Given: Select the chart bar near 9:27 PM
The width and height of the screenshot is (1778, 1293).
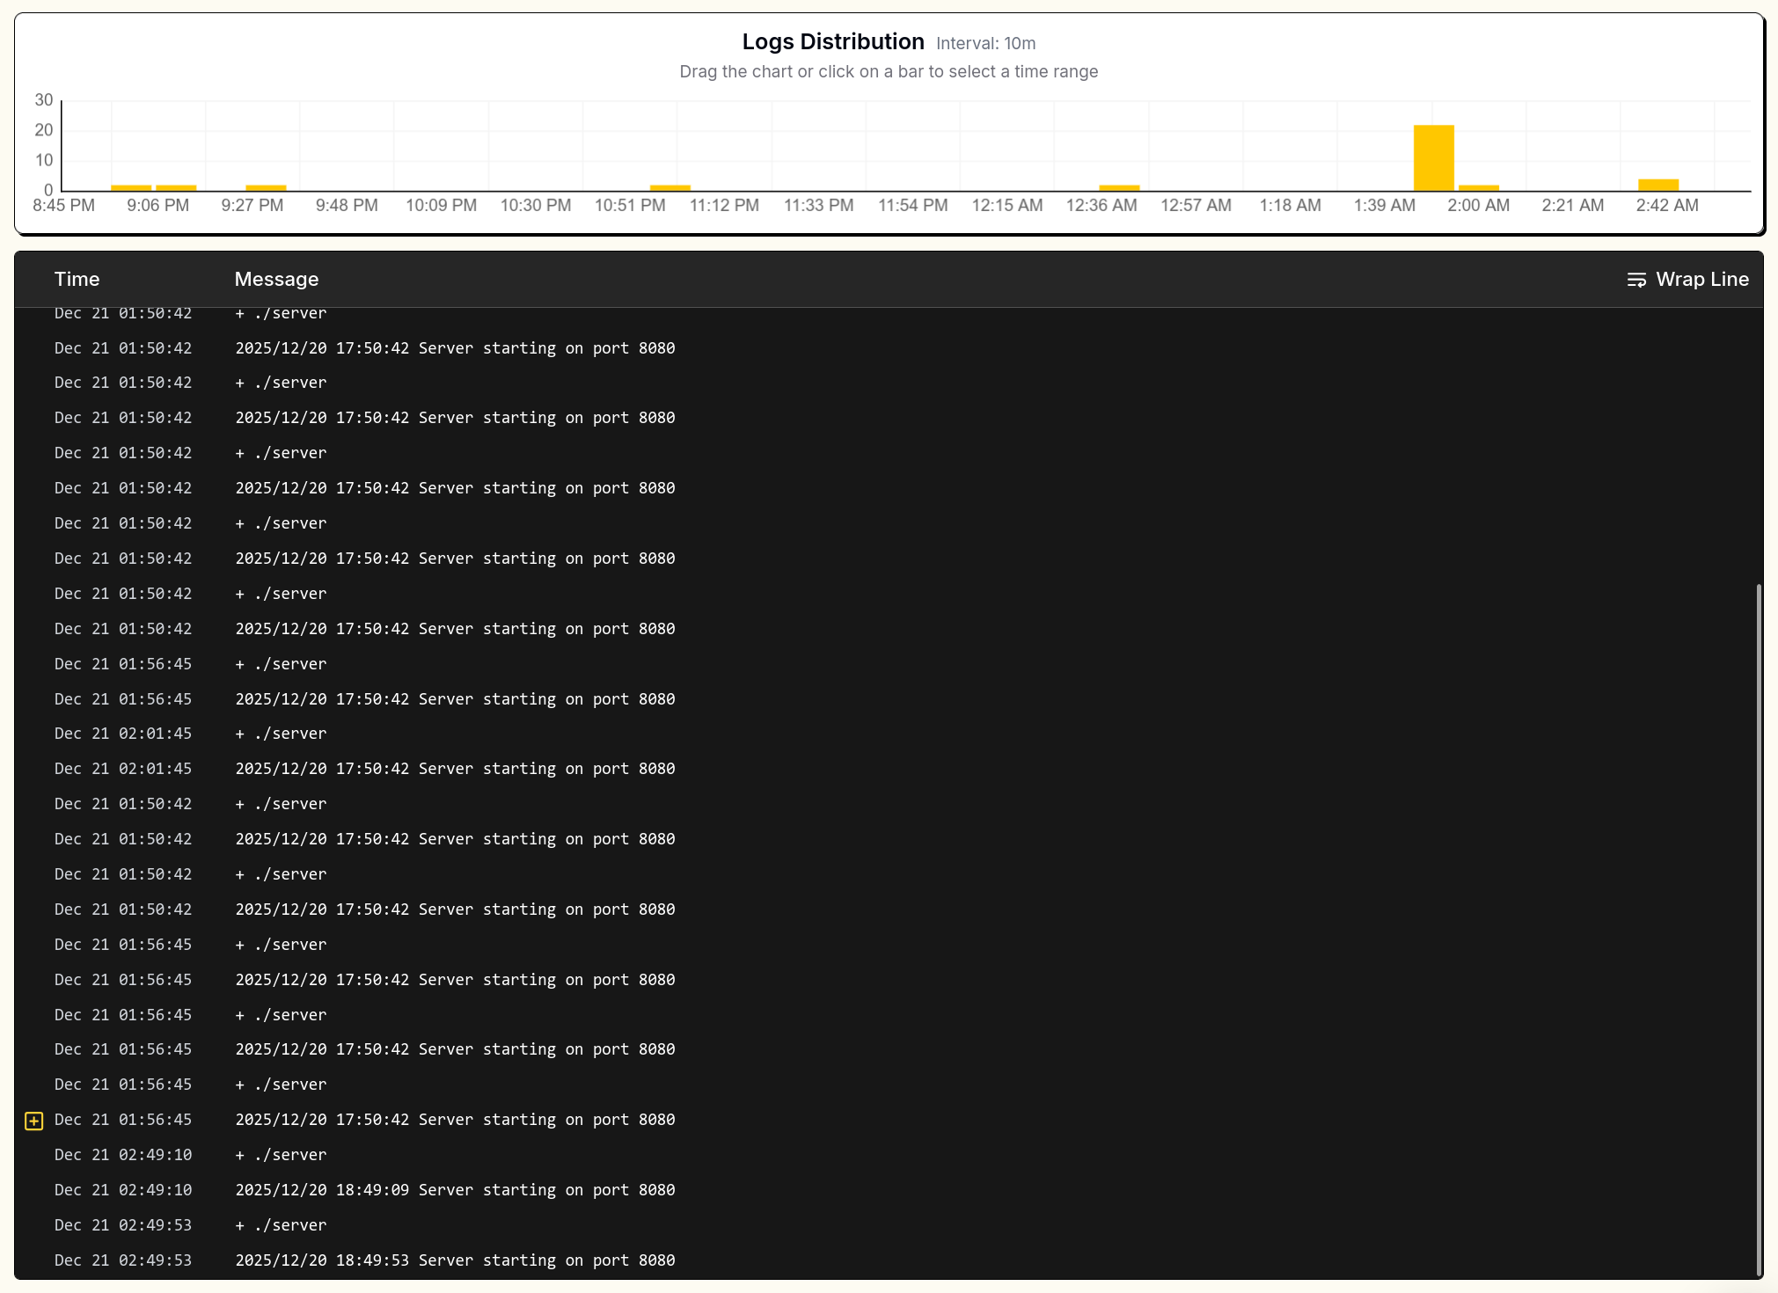Looking at the screenshot, I should (266, 187).
